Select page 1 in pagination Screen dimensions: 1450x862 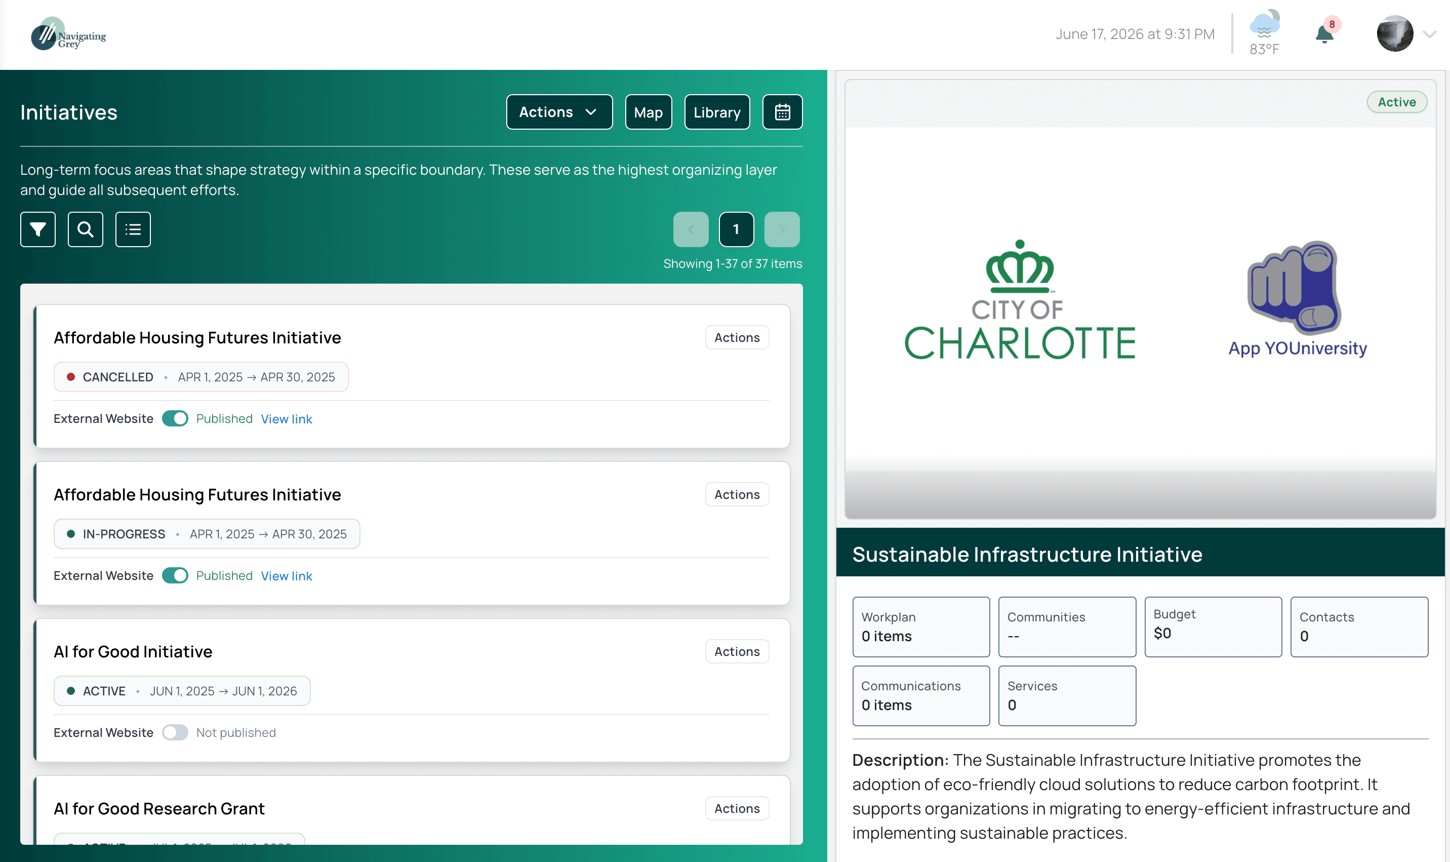(x=737, y=229)
